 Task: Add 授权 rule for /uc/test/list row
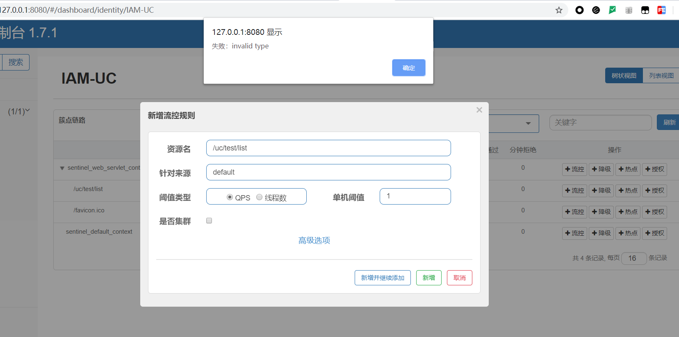point(654,191)
